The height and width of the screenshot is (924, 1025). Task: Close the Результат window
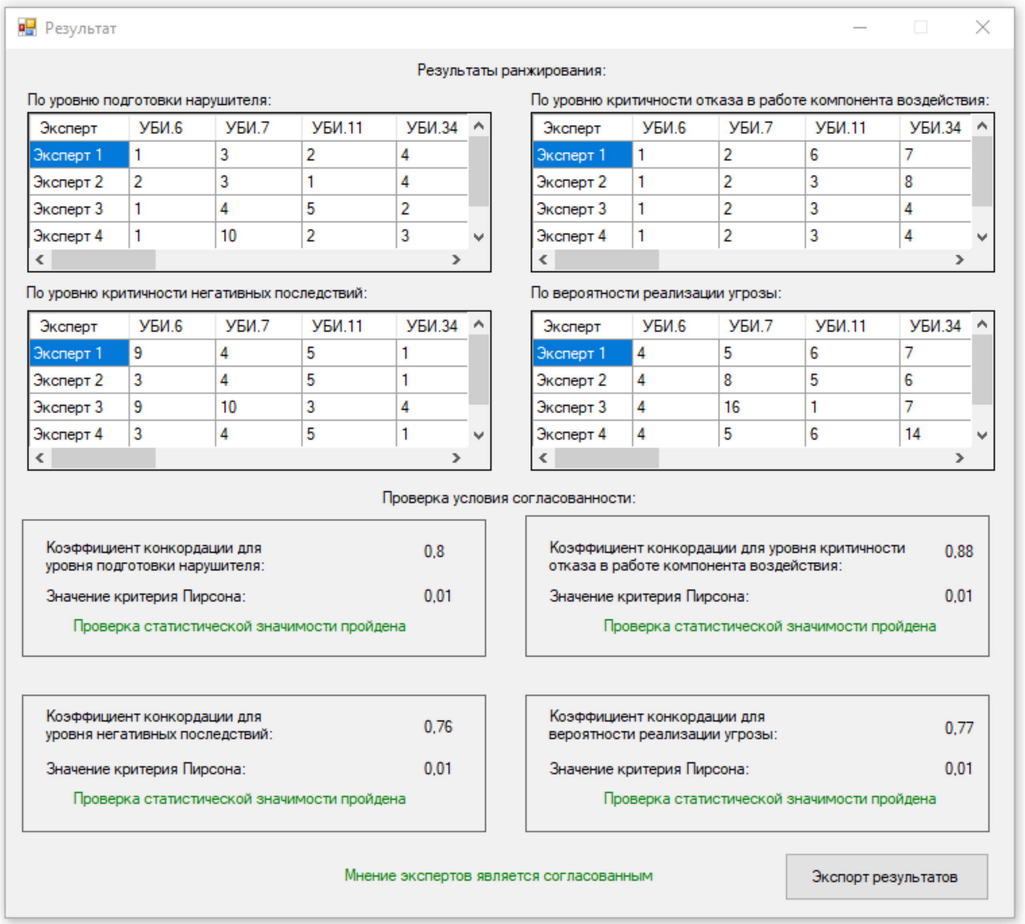(x=982, y=28)
